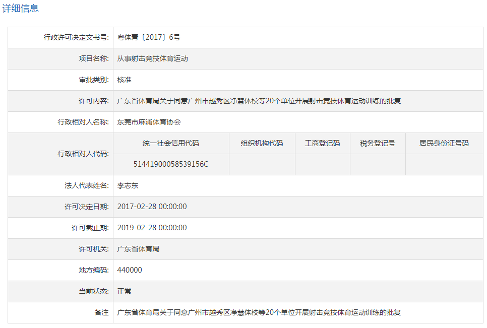Click project name 从事射击竞技体育运动
487x328 pixels.
[x=152, y=58]
